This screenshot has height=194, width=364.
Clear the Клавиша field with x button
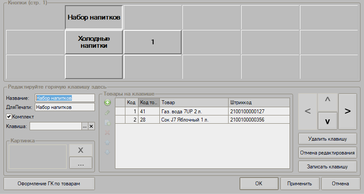click(91, 126)
